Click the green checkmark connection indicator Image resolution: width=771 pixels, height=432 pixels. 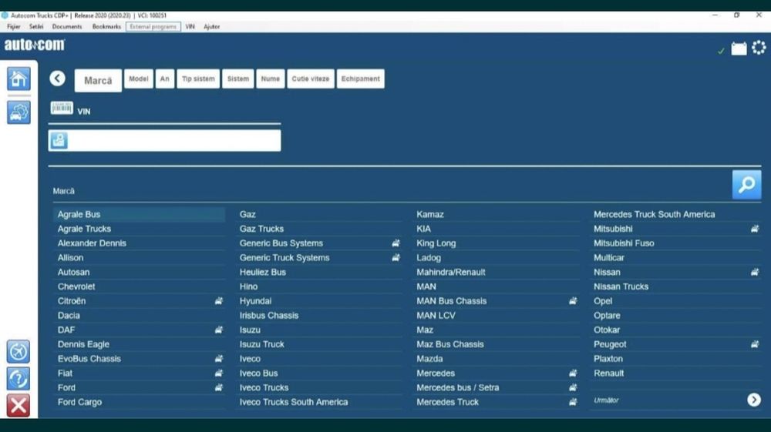tap(721, 51)
